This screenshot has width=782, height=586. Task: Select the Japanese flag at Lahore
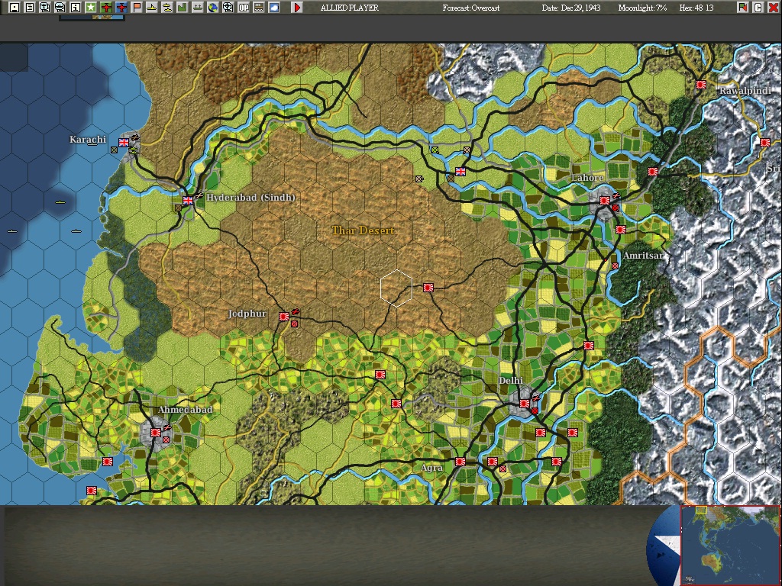point(605,201)
